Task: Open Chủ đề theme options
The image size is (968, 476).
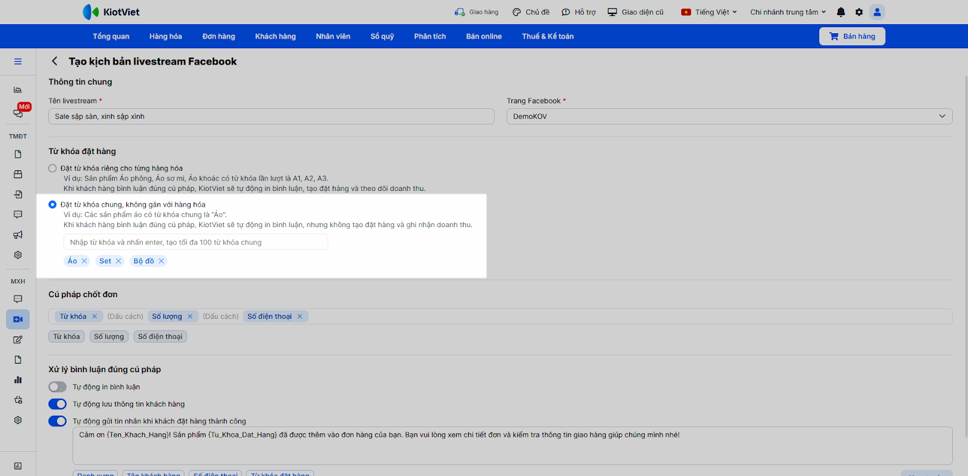Action: click(531, 12)
